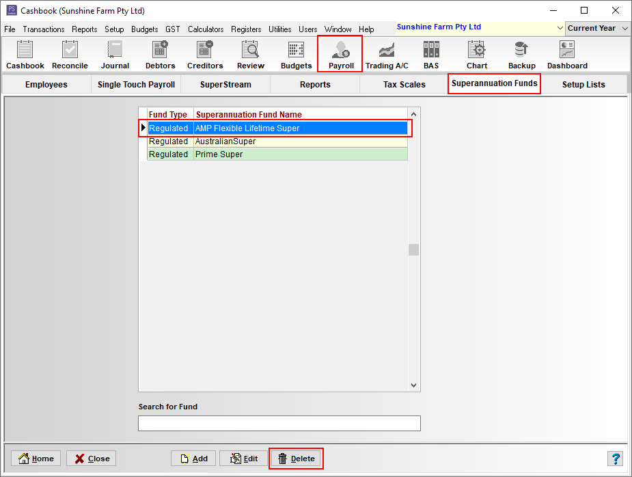Screen dimensions: 632x477
Task: Select the Superannuation Funds tab
Action: coord(494,83)
